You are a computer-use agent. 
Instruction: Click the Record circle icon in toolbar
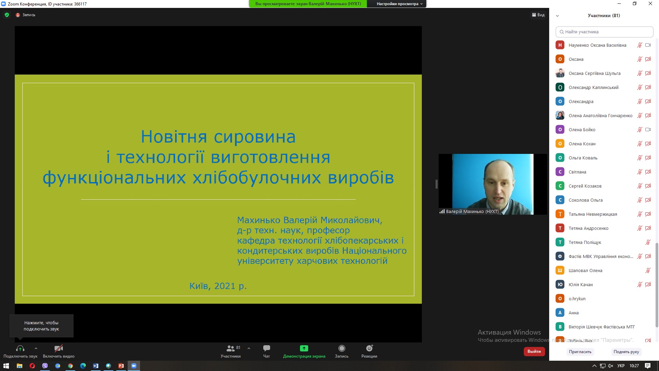[342, 348]
